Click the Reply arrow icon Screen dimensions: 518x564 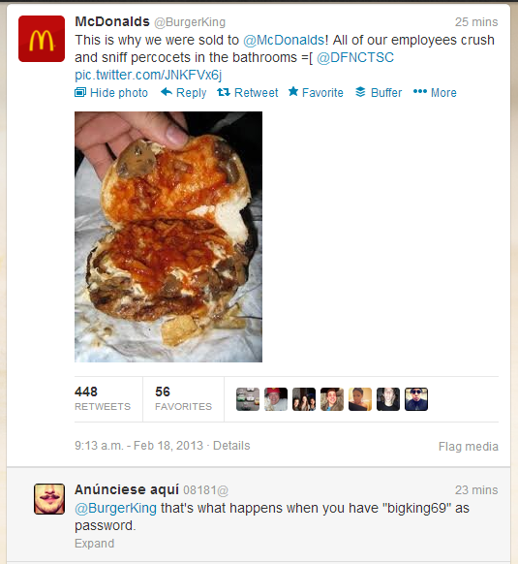[x=167, y=92]
